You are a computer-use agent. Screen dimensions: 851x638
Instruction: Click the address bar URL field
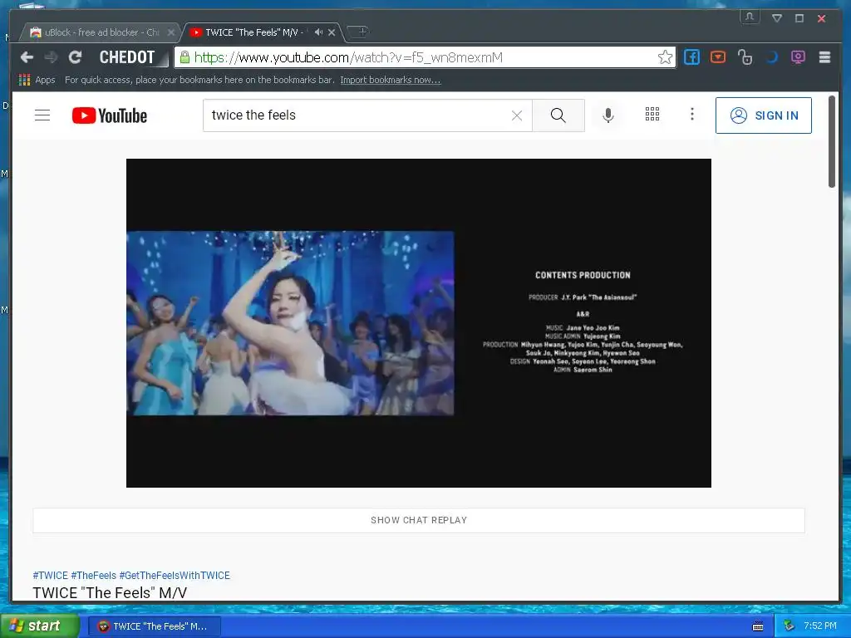point(423,57)
